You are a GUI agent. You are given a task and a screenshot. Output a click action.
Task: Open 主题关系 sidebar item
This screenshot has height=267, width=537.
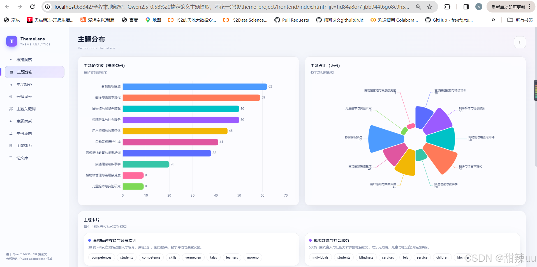tap(34, 121)
